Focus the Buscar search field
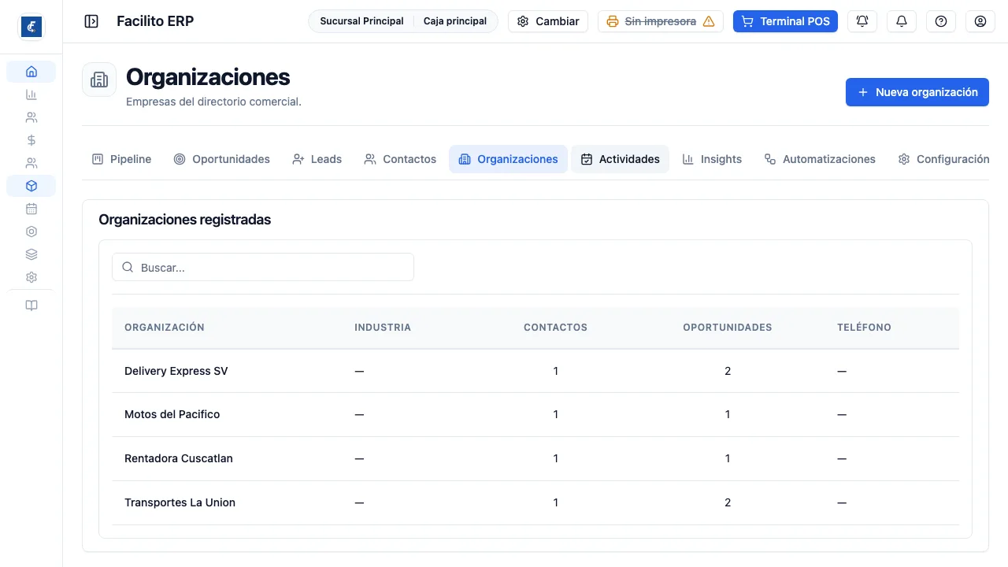Screen dimensions: 1008x567 pyautogui.click(x=263, y=267)
